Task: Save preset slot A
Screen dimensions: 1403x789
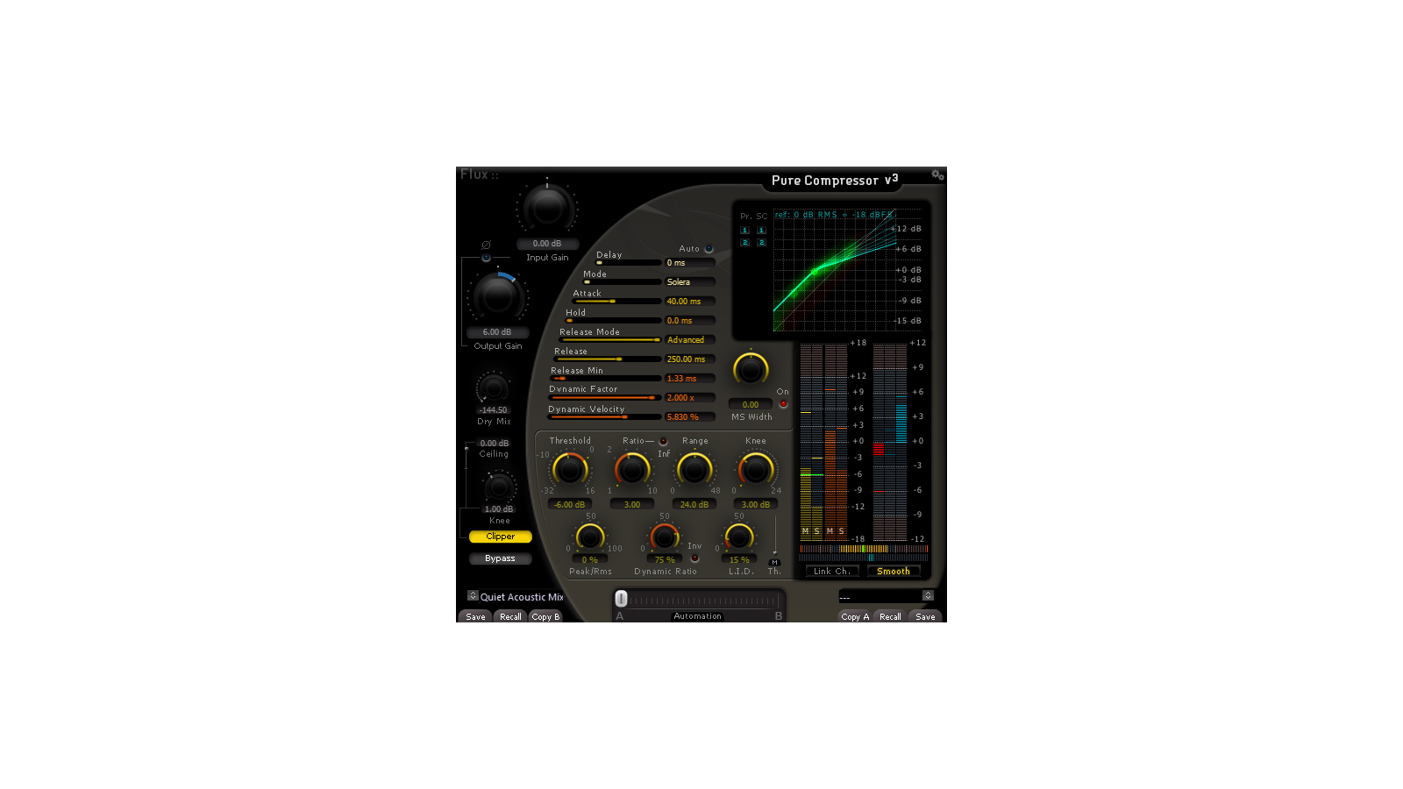Action: [475, 617]
